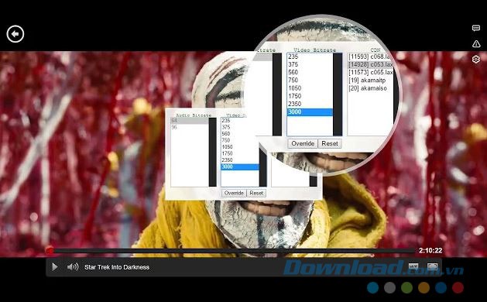487x302 pixels.
Task: Click the 2:10:22 remaining time label
Action: click(430, 250)
